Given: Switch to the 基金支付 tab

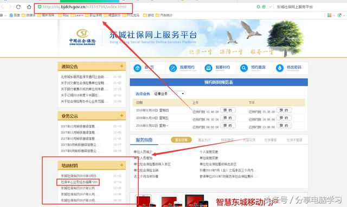Looking at the screenshot, I should coord(204,140).
